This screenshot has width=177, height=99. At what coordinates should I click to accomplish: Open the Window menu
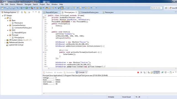point(54,4)
